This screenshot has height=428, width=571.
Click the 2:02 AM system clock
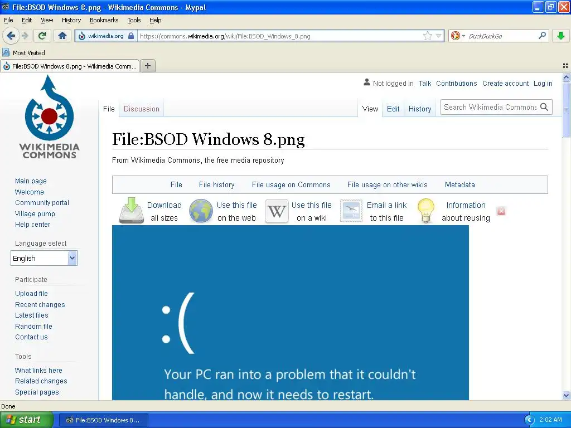[550, 420]
